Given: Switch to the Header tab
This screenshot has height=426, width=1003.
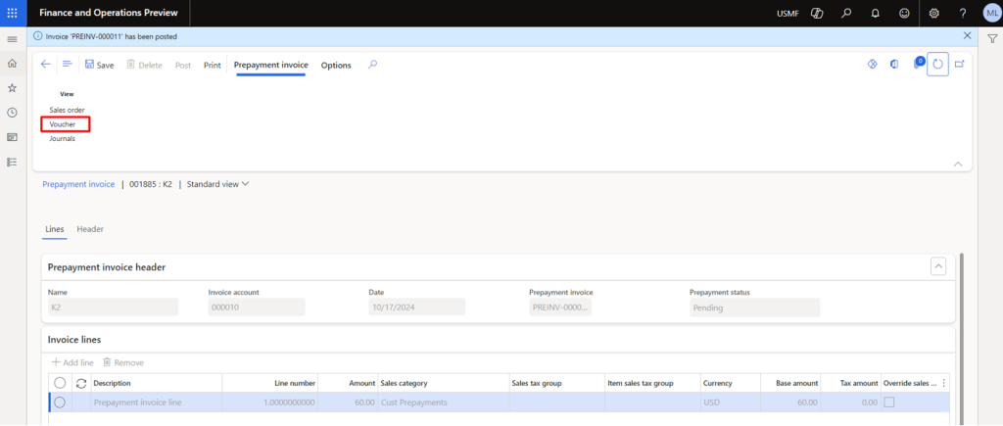Looking at the screenshot, I should click(90, 229).
